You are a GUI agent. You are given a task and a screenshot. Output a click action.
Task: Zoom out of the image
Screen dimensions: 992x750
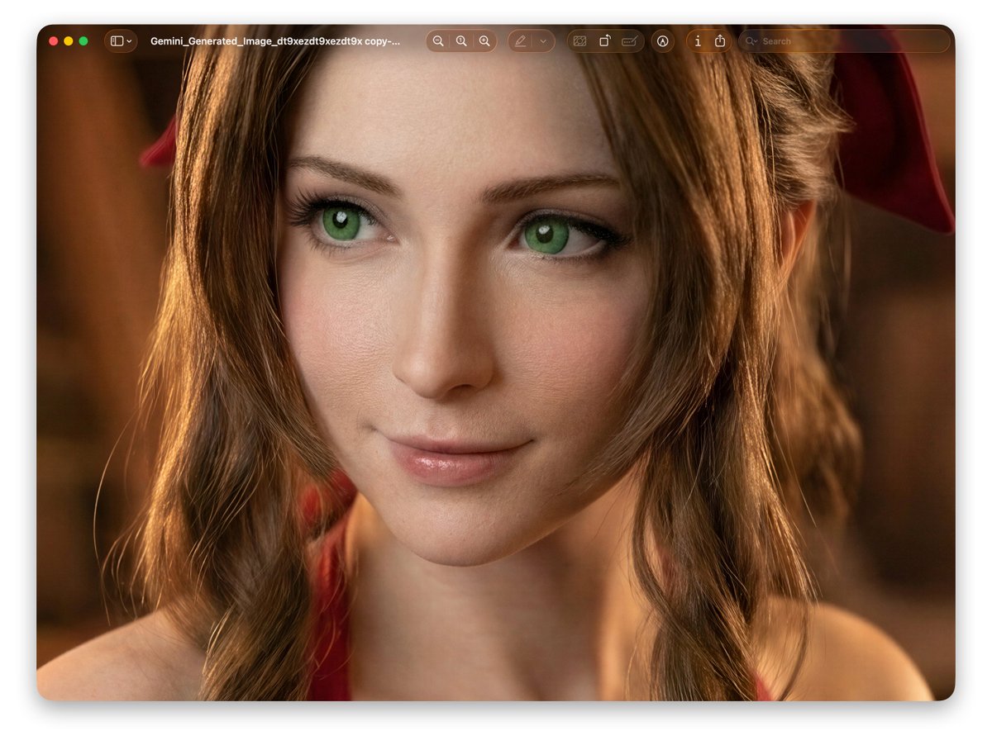click(438, 41)
